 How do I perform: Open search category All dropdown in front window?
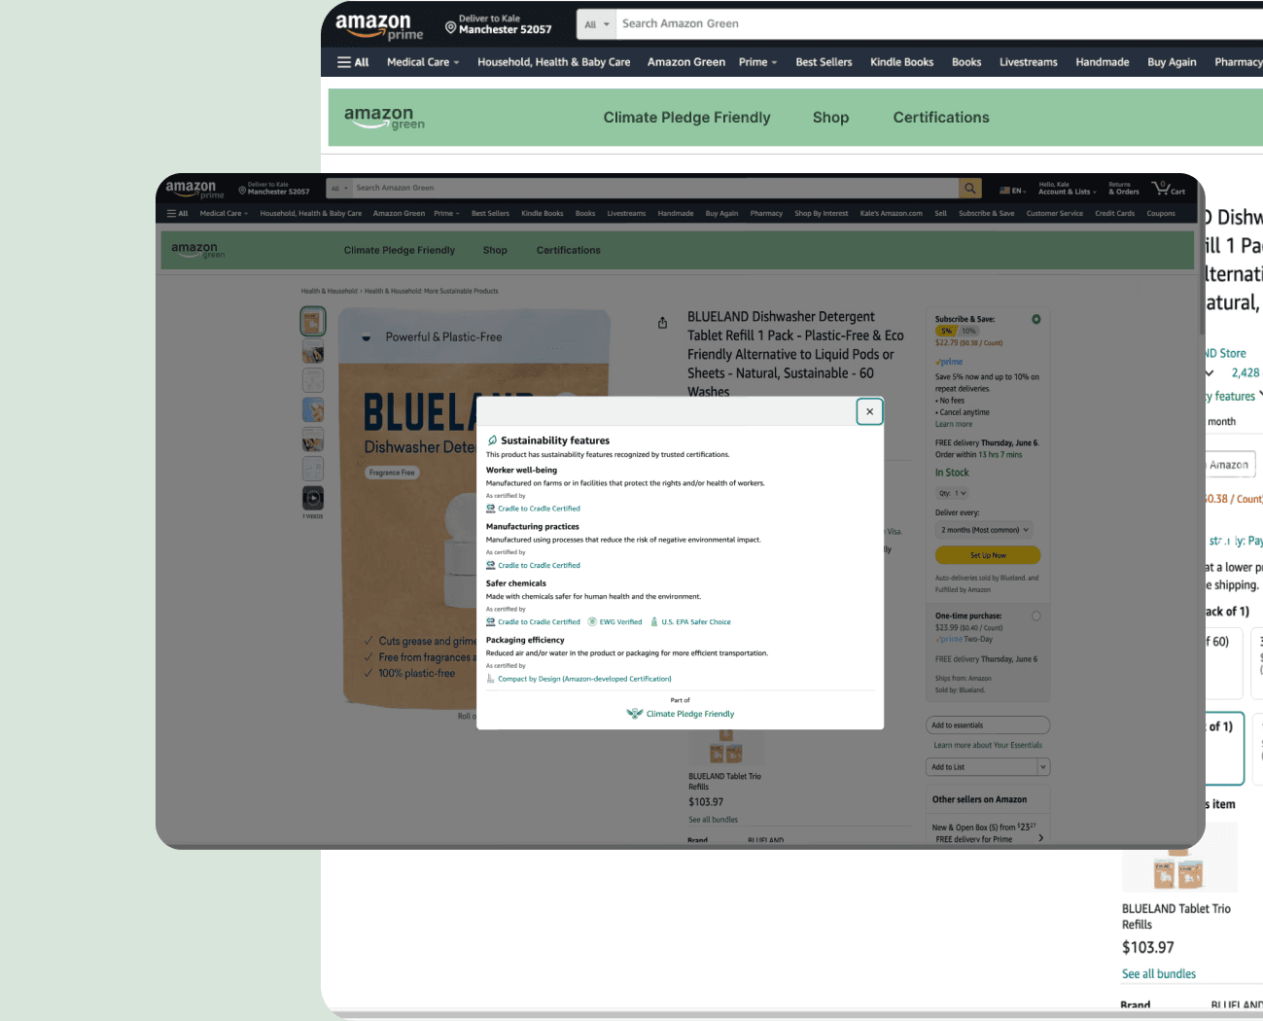(339, 189)
